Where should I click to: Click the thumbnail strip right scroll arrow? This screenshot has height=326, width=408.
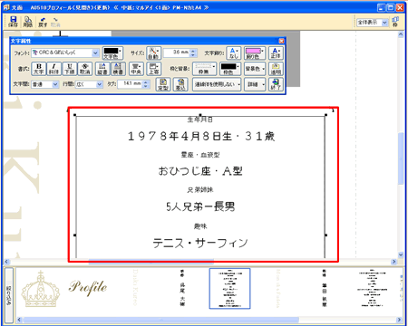pyautogui.click(x=399, y=320)
